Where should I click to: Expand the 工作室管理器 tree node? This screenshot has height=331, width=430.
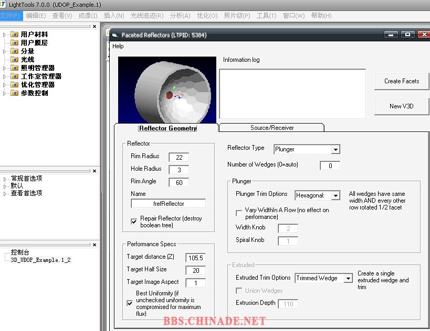pos(4,76)
